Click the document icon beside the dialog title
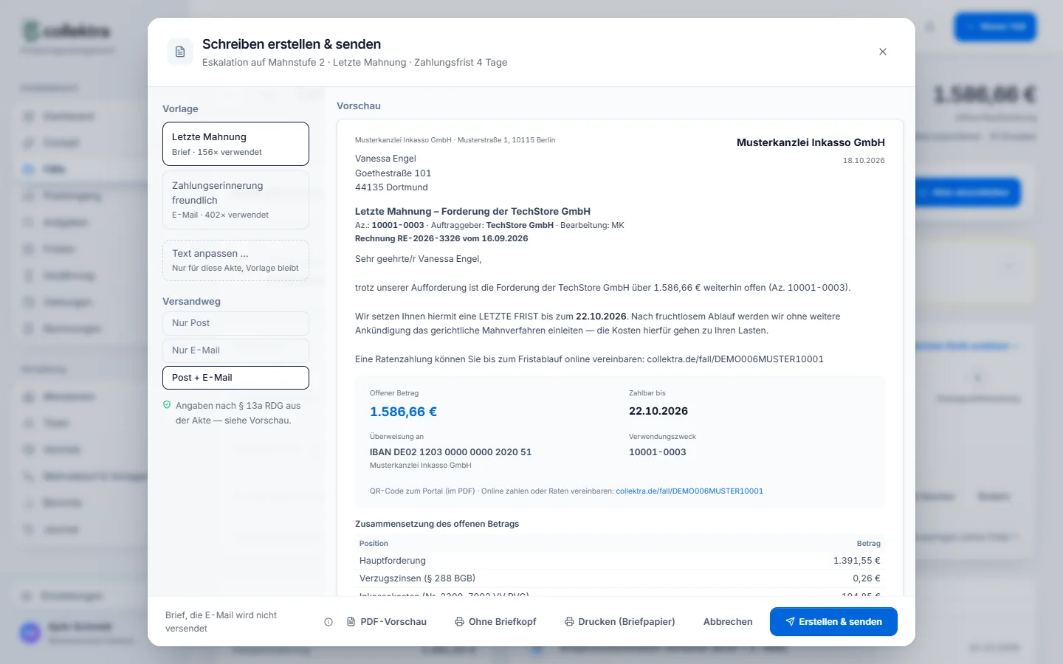Image resolution: width=1063 pixels, height=664 pixels. pyautogui.click(x=180, y=52)
